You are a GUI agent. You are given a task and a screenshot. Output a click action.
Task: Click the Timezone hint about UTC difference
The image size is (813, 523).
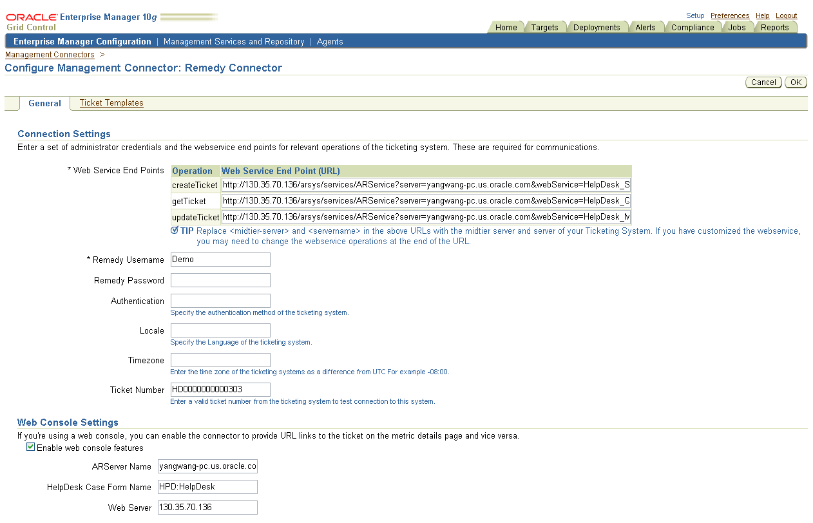[310, 372]
